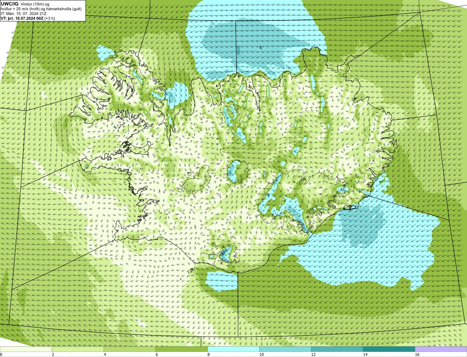Viewport: 467px width, 357px height.
Task: Select the 2–4 m/s yellow-green scale segment
Action: click(x=78, y=349)
